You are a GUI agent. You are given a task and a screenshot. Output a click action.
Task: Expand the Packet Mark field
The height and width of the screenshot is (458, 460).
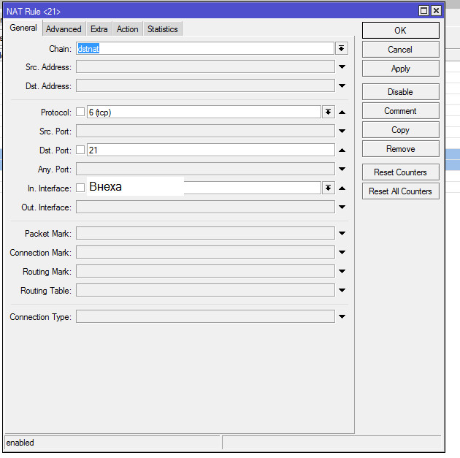click(342, 233)
